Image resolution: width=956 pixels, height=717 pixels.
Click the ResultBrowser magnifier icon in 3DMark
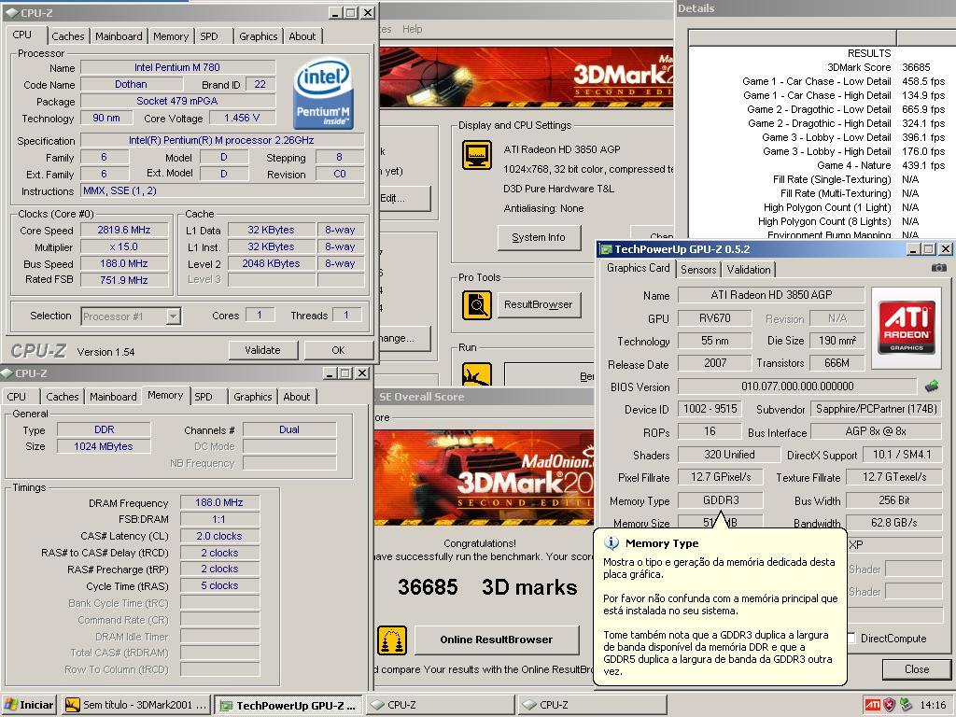pos(477,305)
